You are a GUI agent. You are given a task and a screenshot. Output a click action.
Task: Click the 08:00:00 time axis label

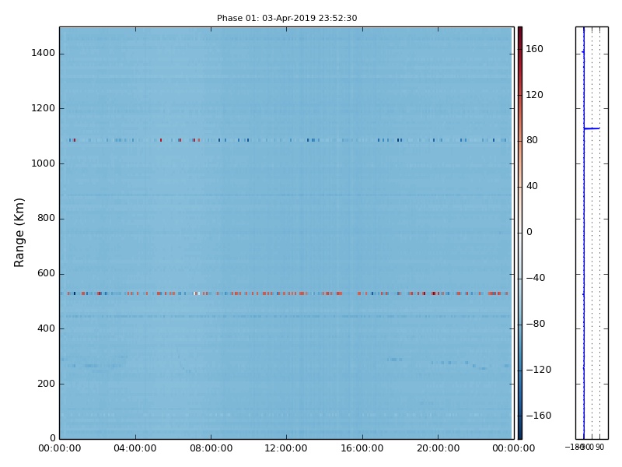pyautogui.click(x=211, y=448)
